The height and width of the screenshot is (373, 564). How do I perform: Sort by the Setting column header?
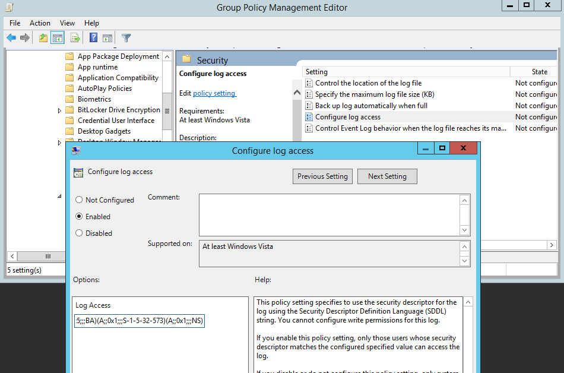[406, 72]
